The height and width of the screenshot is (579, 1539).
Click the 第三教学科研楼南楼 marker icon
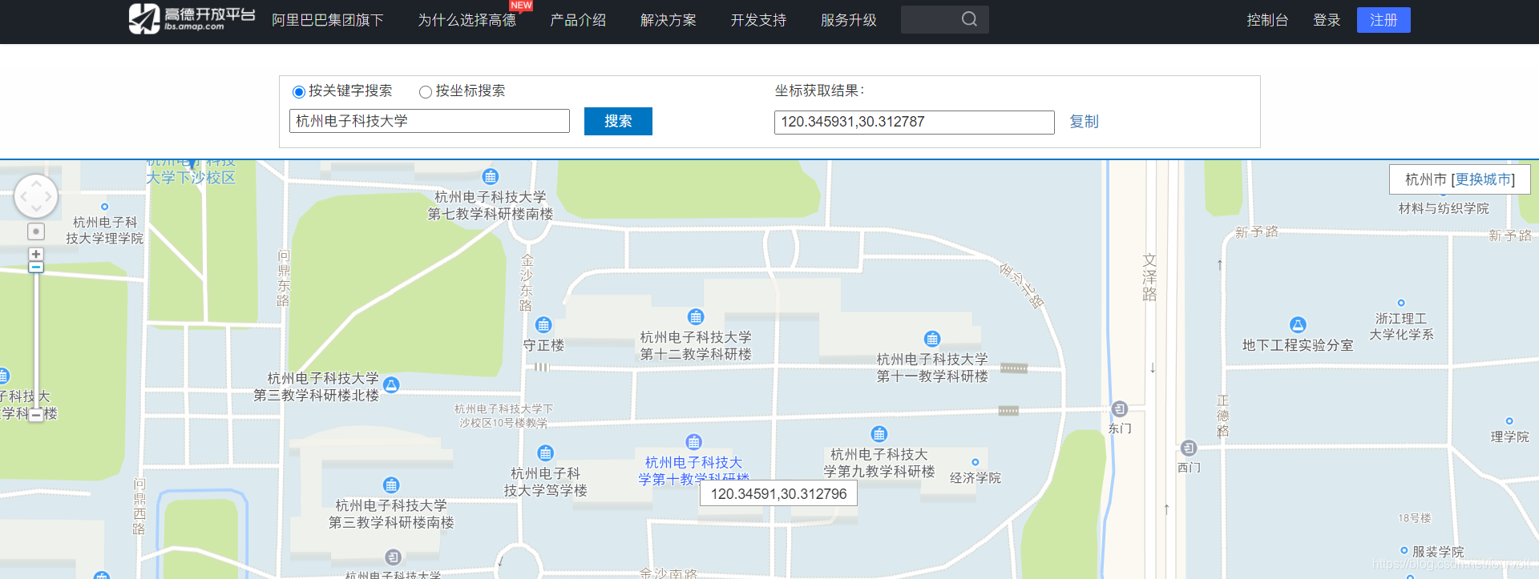click(x=391, y=485)
